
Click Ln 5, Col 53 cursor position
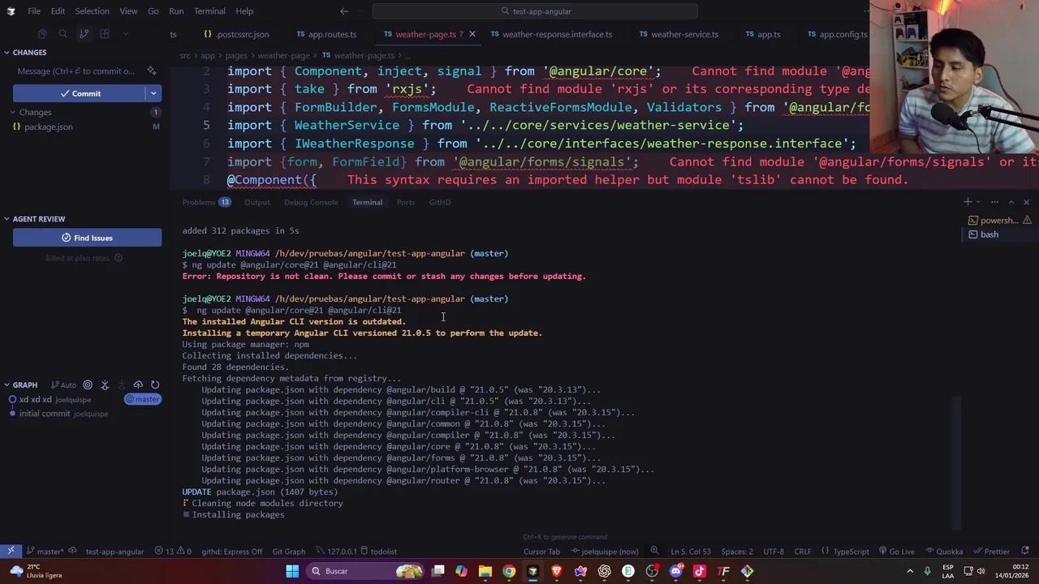coord(690,552)
